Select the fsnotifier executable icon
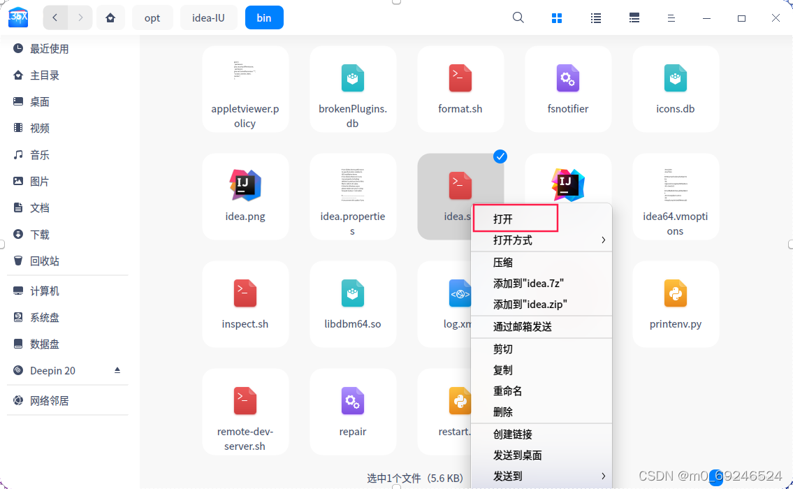Image resolution: width=793 pixels, height=489 pixels. click(x=568, y=78)
